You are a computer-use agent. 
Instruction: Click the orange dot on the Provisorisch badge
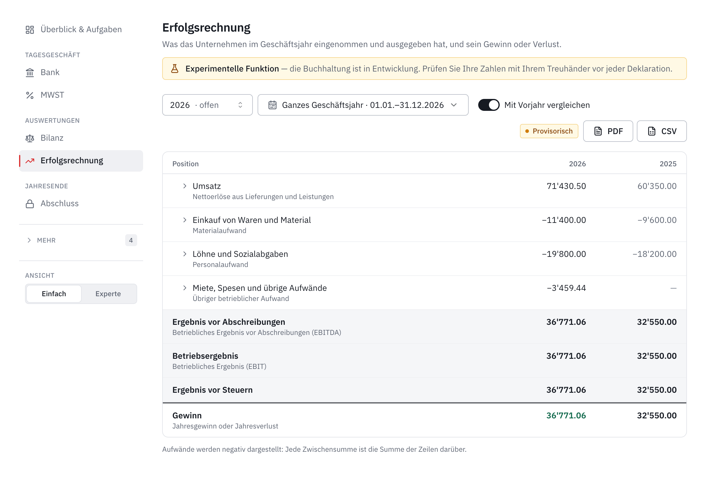527,131
